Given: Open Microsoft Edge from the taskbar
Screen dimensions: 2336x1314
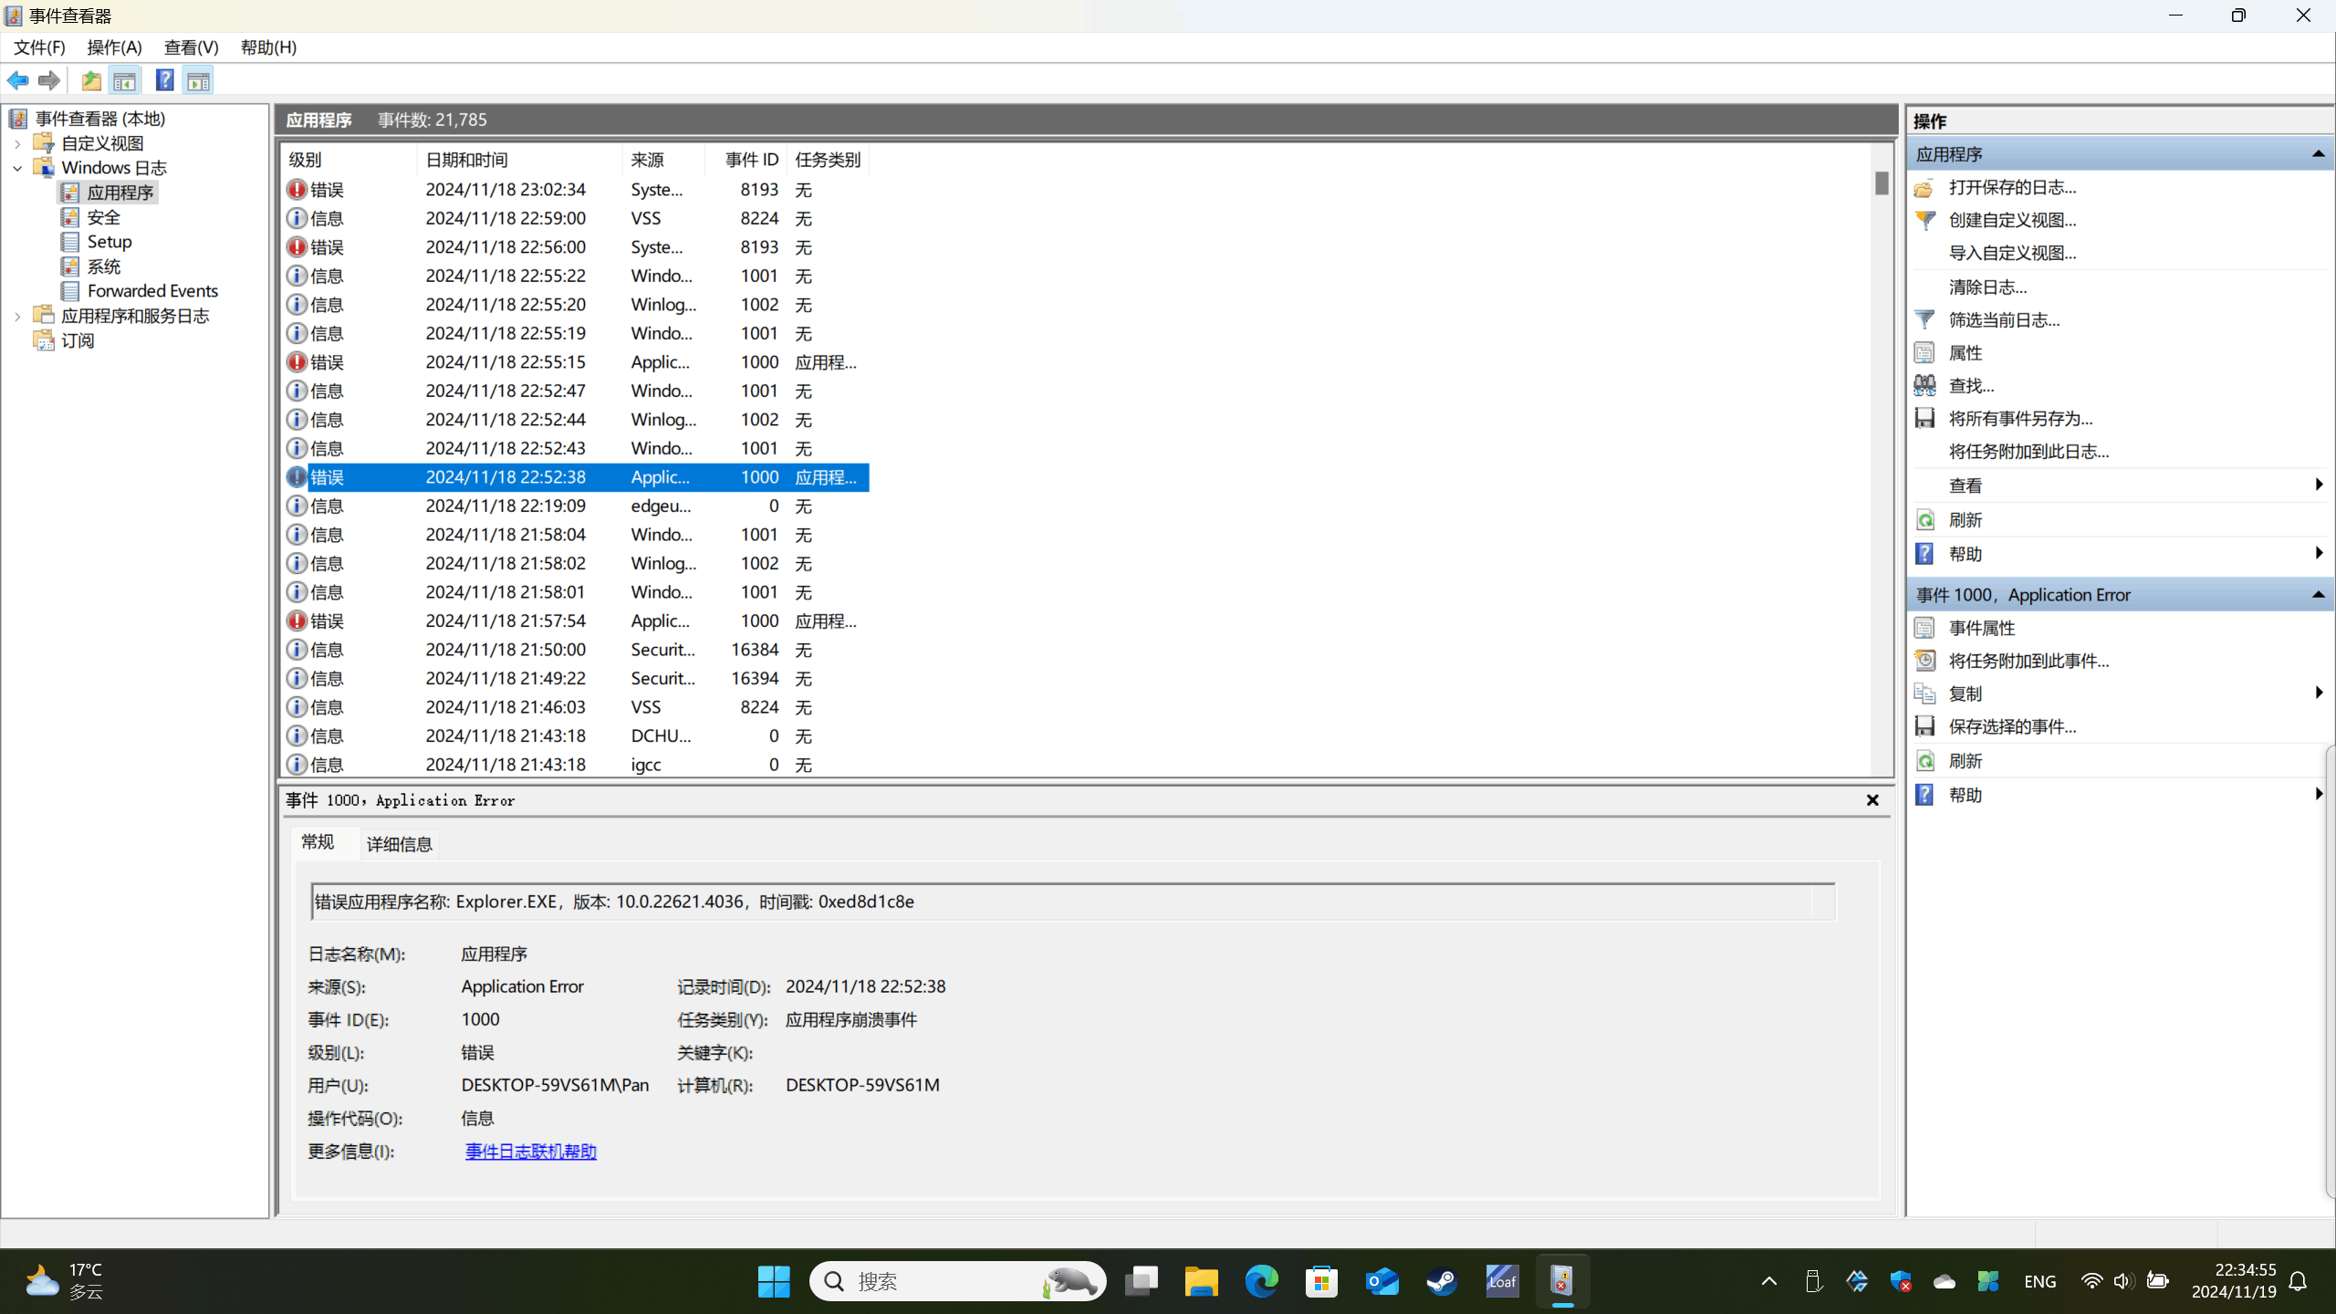Looking at the screenshot, I should click(1261, 1282).
